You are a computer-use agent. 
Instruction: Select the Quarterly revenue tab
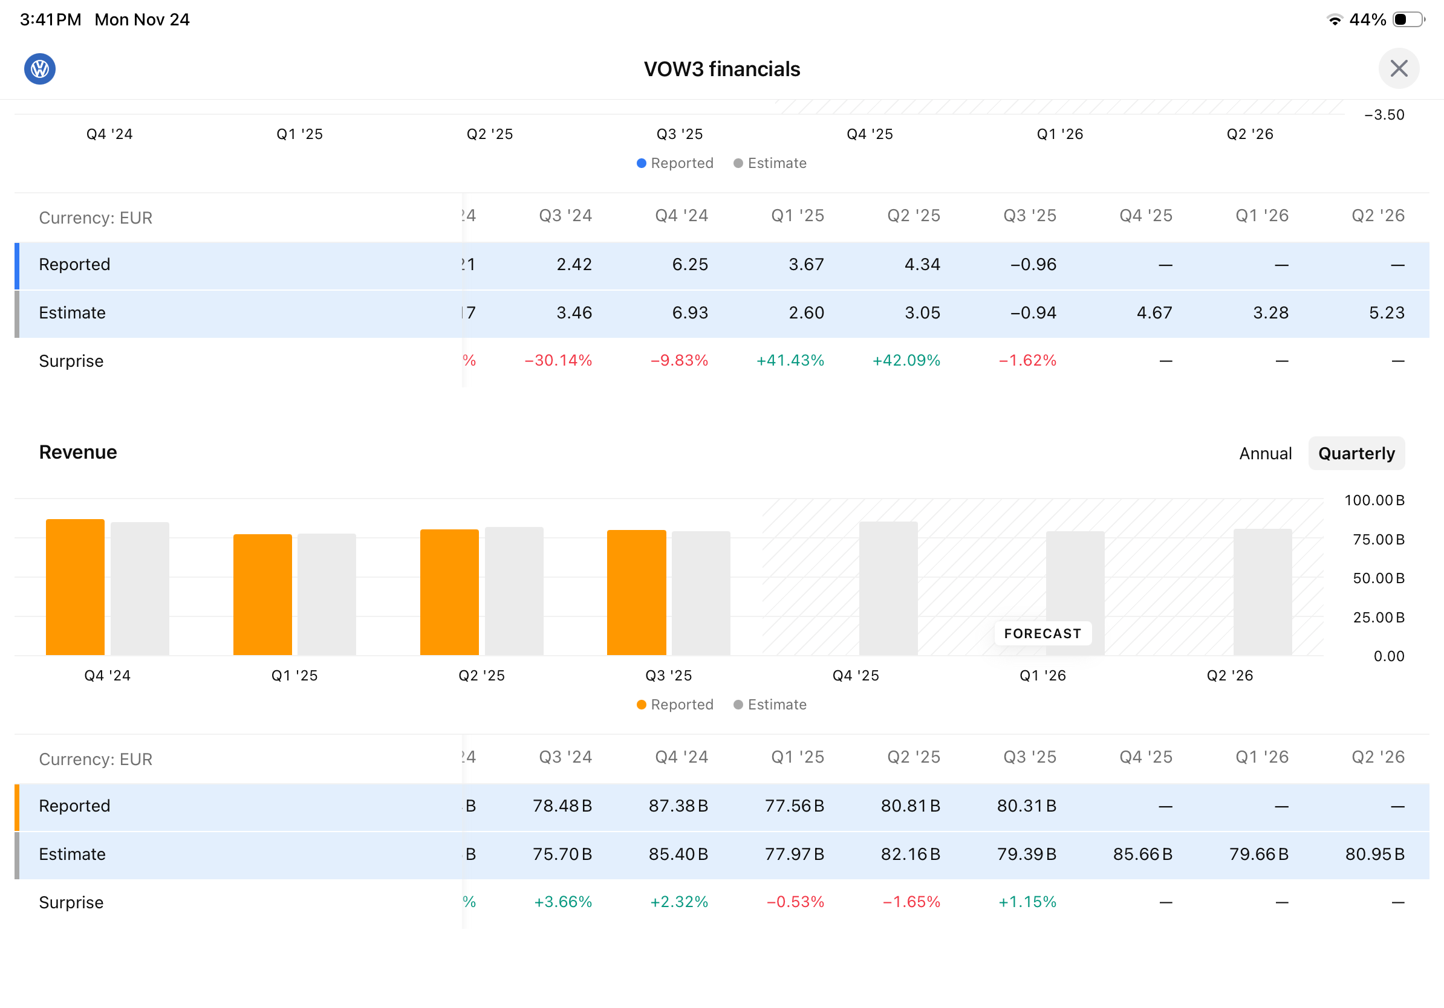click(1356, 453)
